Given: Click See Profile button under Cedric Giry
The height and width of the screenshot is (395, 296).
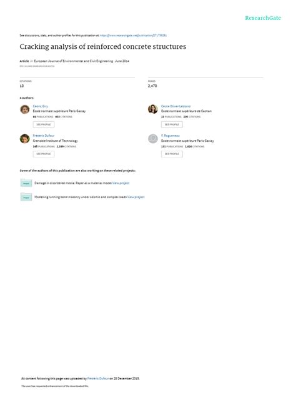Looking at the screenshot, I should tap(44, 124).
